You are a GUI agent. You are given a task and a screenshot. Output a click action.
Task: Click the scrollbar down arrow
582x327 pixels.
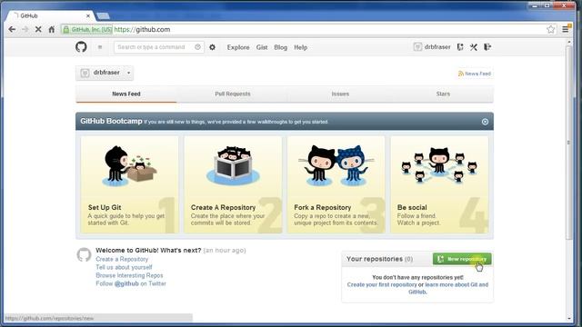click(569, 318)
